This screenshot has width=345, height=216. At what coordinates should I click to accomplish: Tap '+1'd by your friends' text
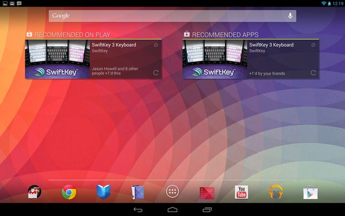(267, 73)
